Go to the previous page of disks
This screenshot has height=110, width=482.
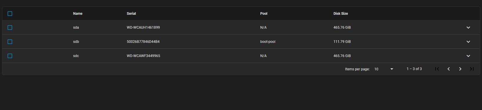[449, 69]
